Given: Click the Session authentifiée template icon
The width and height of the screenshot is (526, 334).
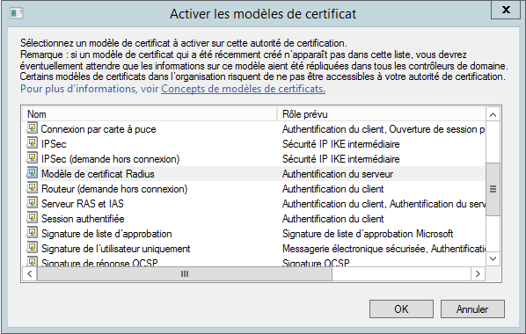Looking at the screenshot, I should click(x=32, y=218).
